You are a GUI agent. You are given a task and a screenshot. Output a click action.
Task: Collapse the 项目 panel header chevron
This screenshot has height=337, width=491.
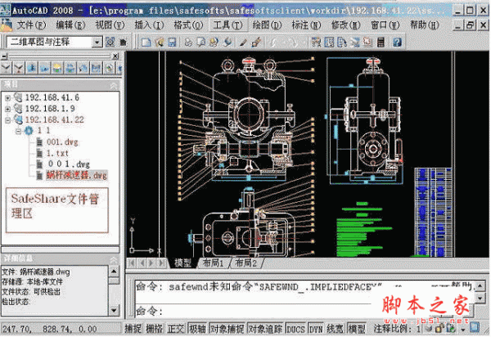tap(114, 85)
